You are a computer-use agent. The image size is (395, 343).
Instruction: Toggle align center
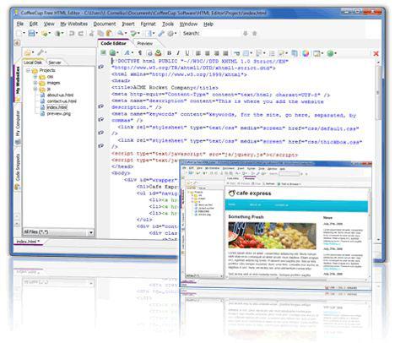pyautogui.click(x=208, y=53)
